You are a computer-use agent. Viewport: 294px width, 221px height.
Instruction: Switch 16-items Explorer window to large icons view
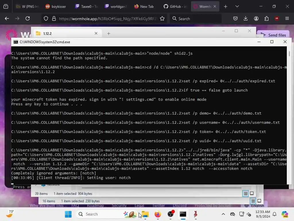click(x=259, y=201)
